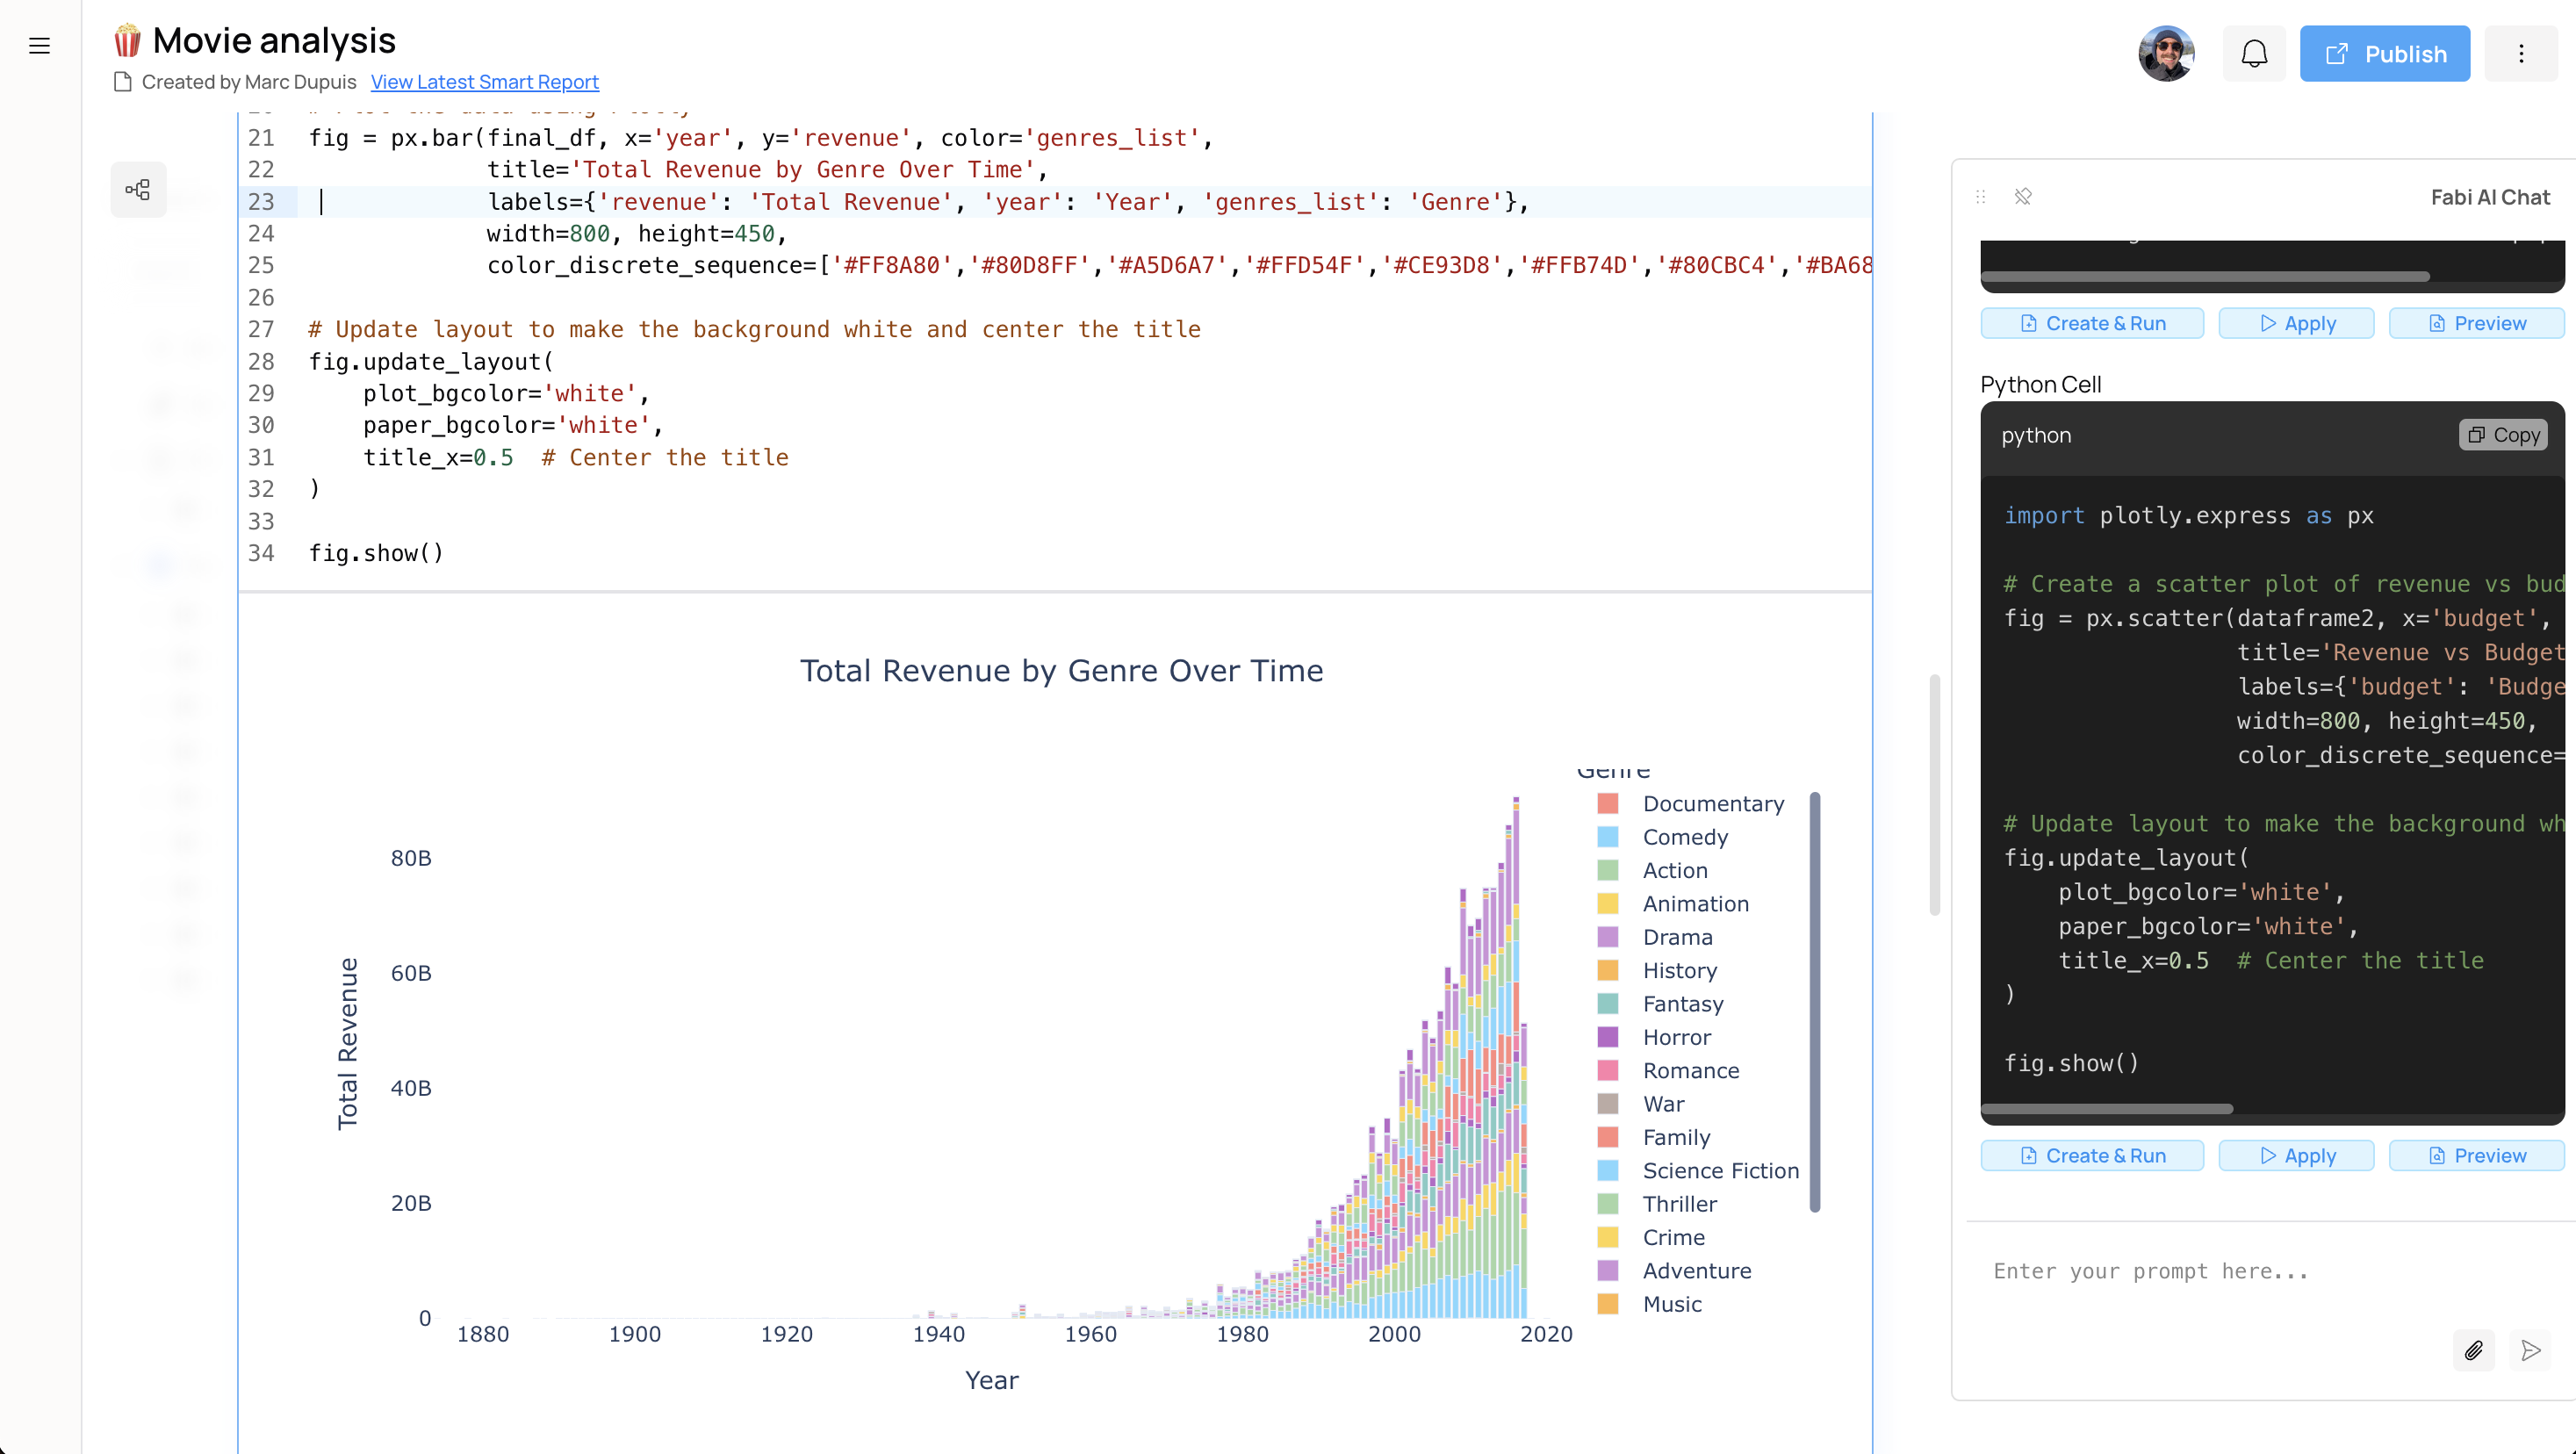The width and height of the screenshot is (2576, 1454).
Task: Open View Latest Smart Report link
Action: point(484,82)
